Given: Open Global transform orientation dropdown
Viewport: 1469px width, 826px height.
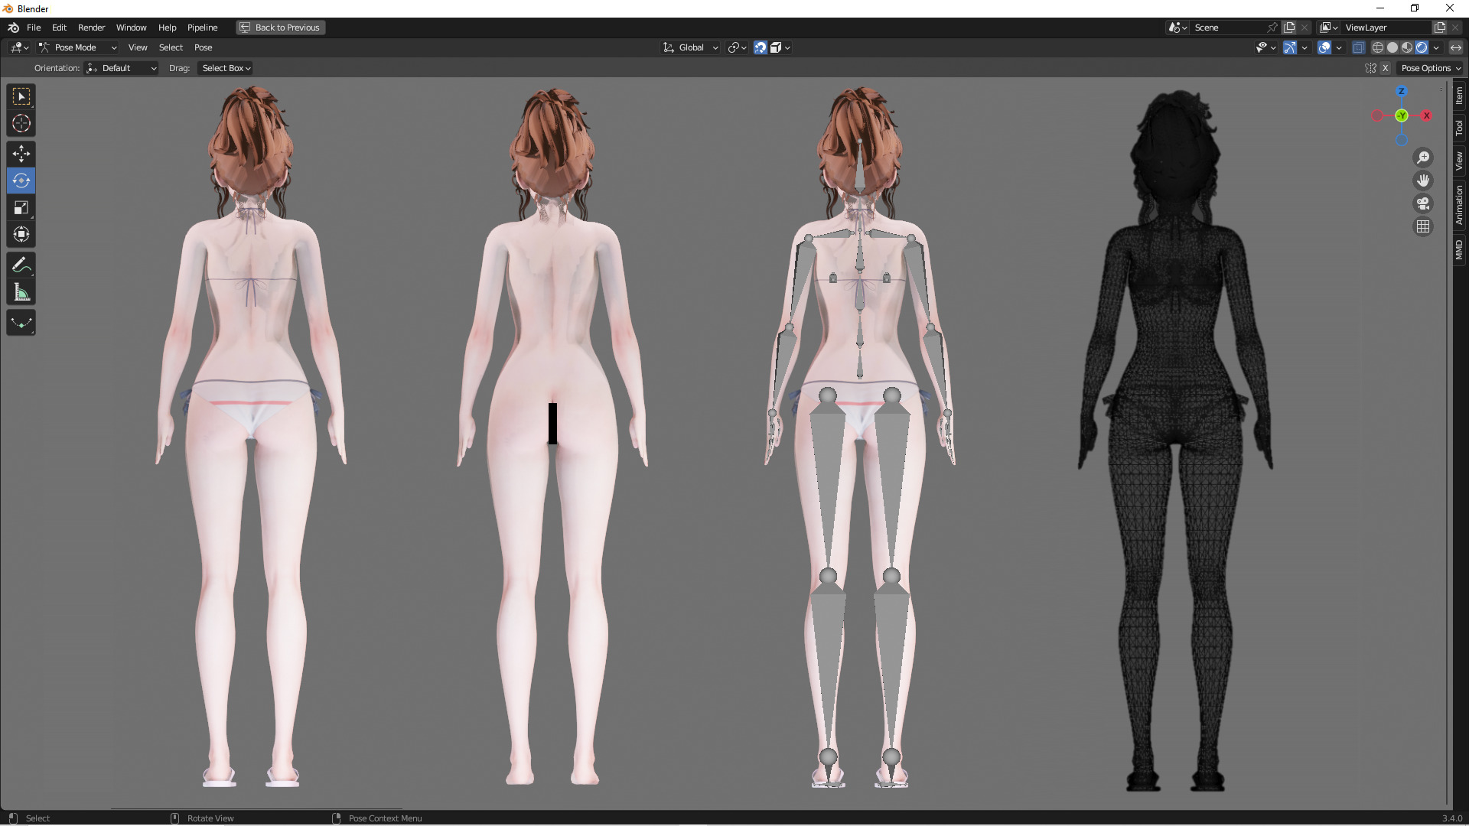Looking at the screenshot, I should [691, 47].
